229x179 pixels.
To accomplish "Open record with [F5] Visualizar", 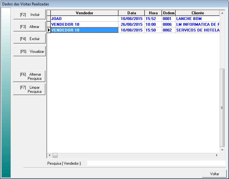I will (30, 51).
